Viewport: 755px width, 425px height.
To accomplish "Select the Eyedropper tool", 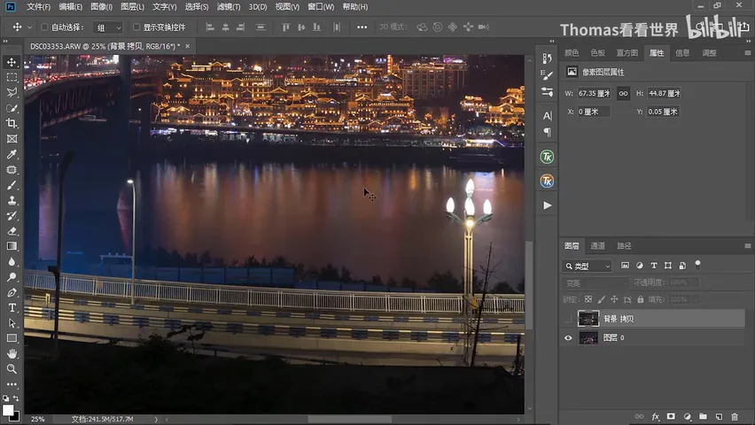I will point(12,154).
